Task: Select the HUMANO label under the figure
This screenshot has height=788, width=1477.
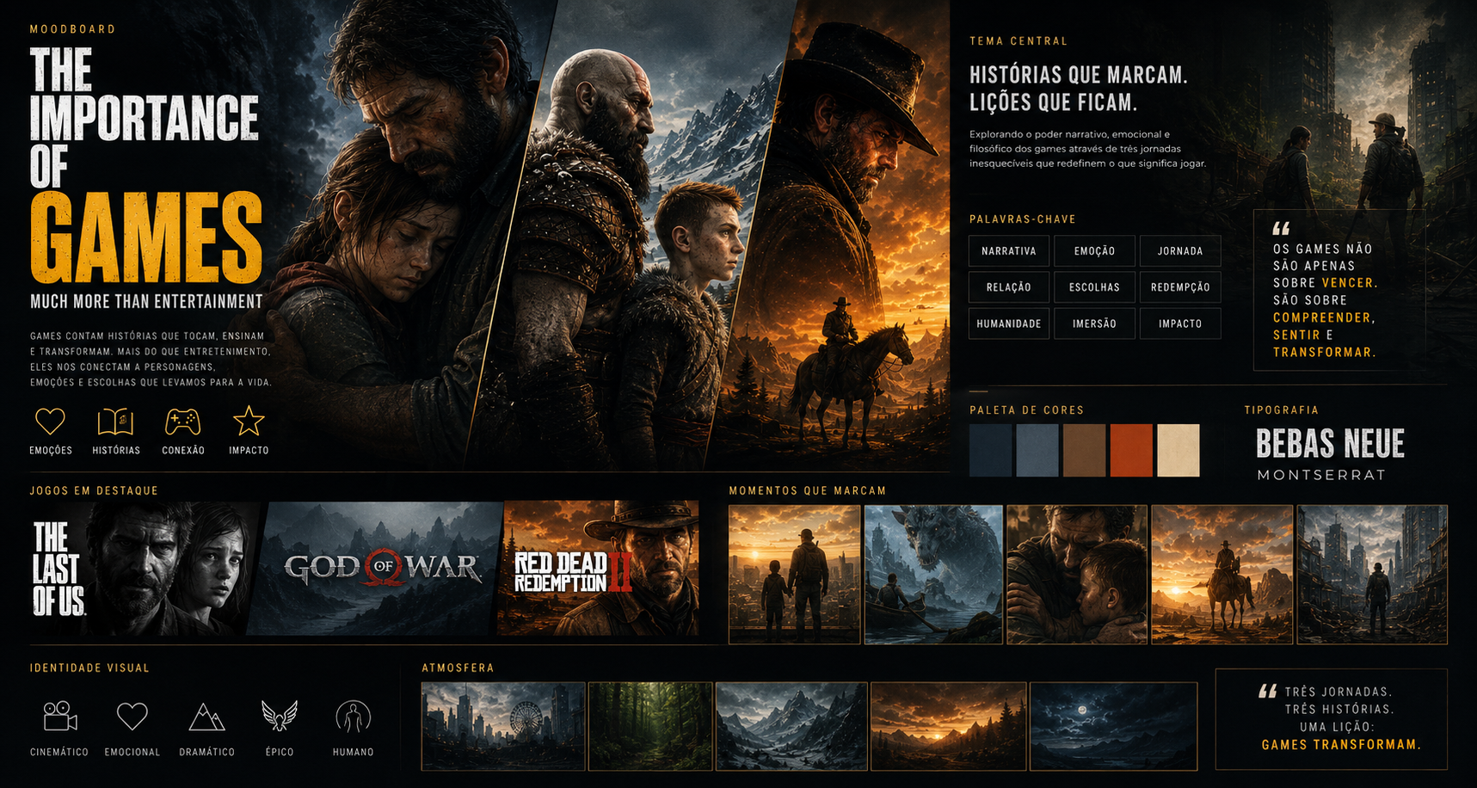Action: click(x=354, y=753)
